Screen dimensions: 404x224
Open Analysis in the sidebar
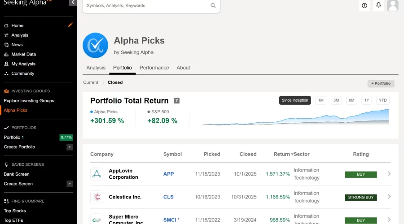click(x=20, y=35)
